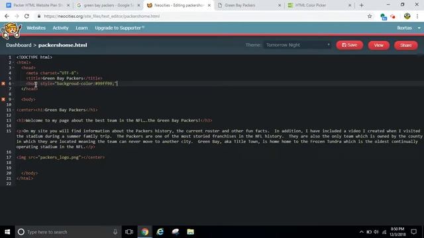Switch to green bay packers Google tab
The height and width of the screenshot is (238, 424).
[x=108, y=5]
